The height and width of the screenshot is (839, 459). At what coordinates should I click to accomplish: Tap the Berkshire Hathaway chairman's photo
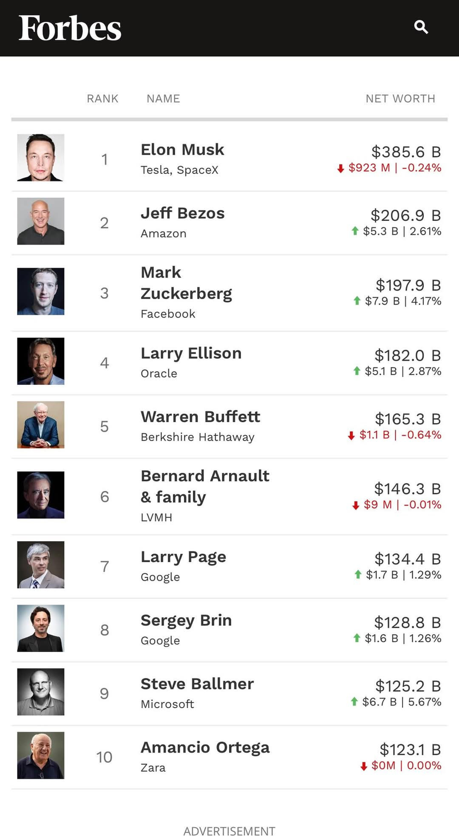pyautogui.click(x=41, y=425)
